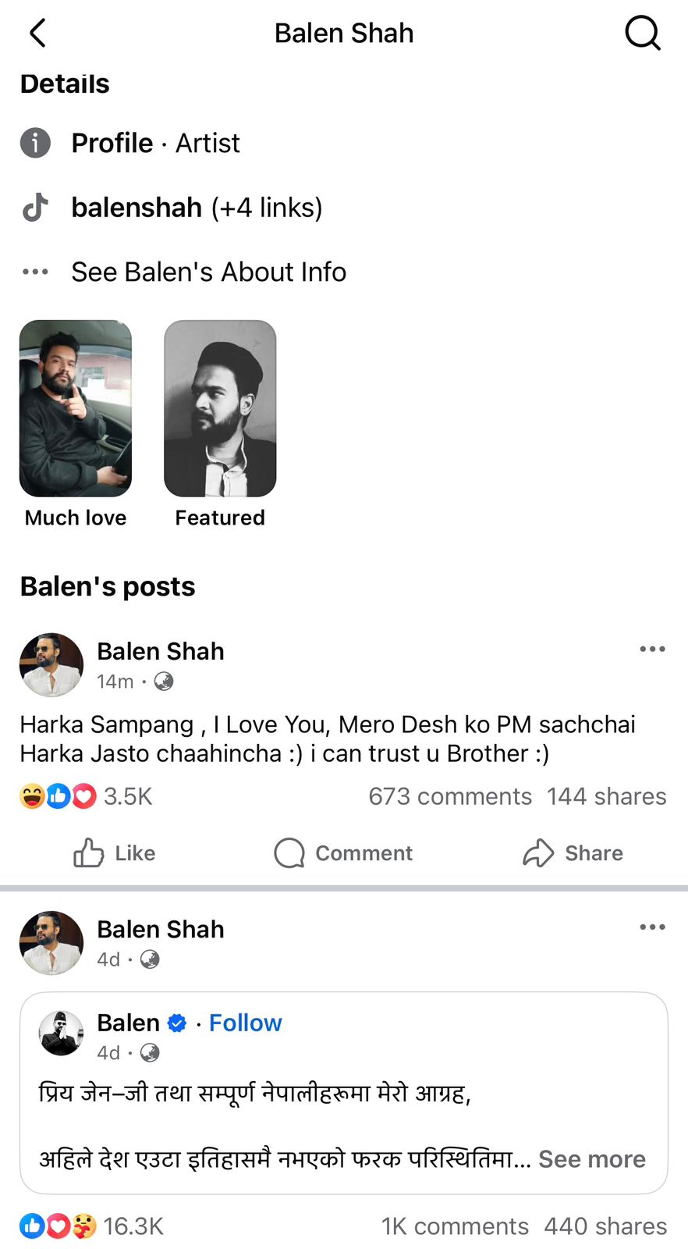
Task: Open the search magnifier icon
Action: 642,34
